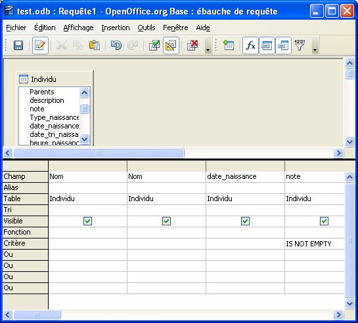Click the application icon in title bar
Screen dimensions: 358x323
pos(9,10)
